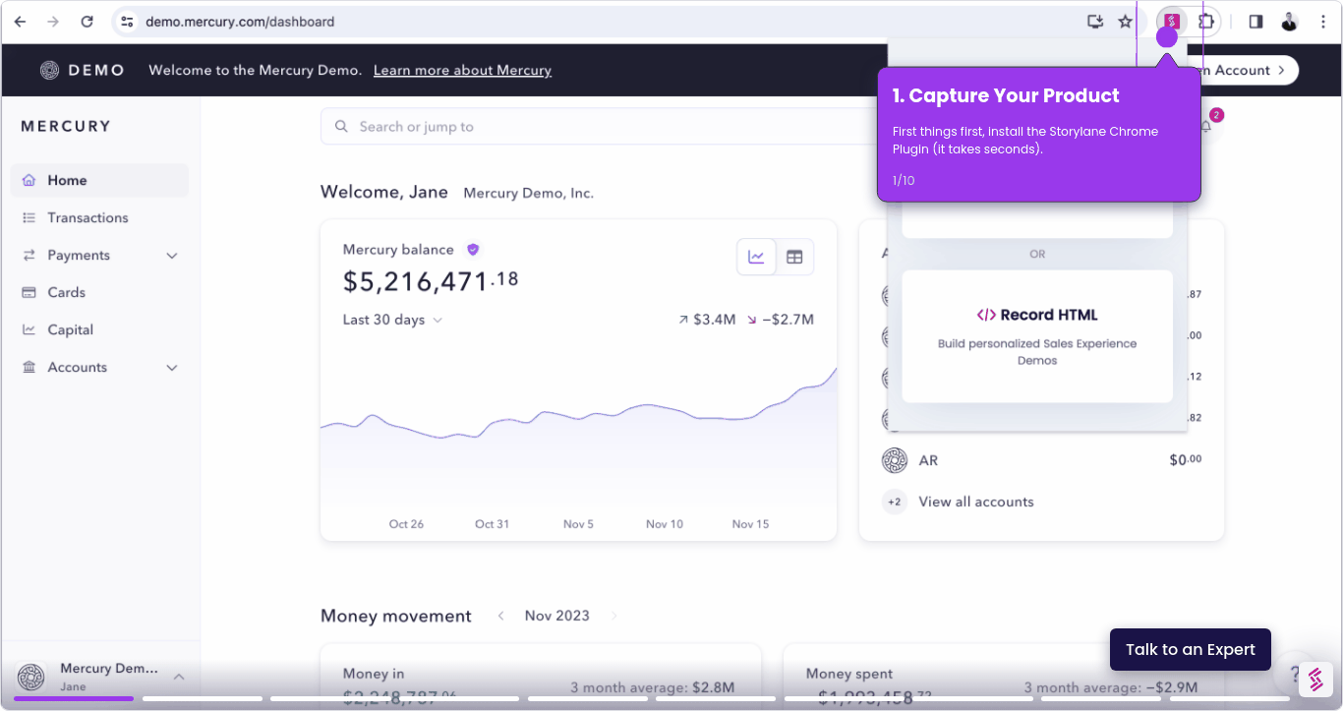Image resolution: width=1343 pixels, height=711 pixels.
Task: Click the Storylane logo badge at bottom right
Action: (x=1315, y=679)
